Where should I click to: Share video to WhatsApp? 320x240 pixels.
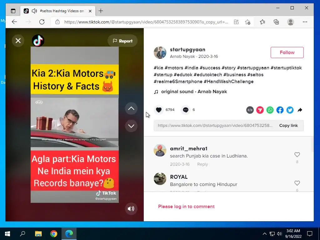point(270,110)
